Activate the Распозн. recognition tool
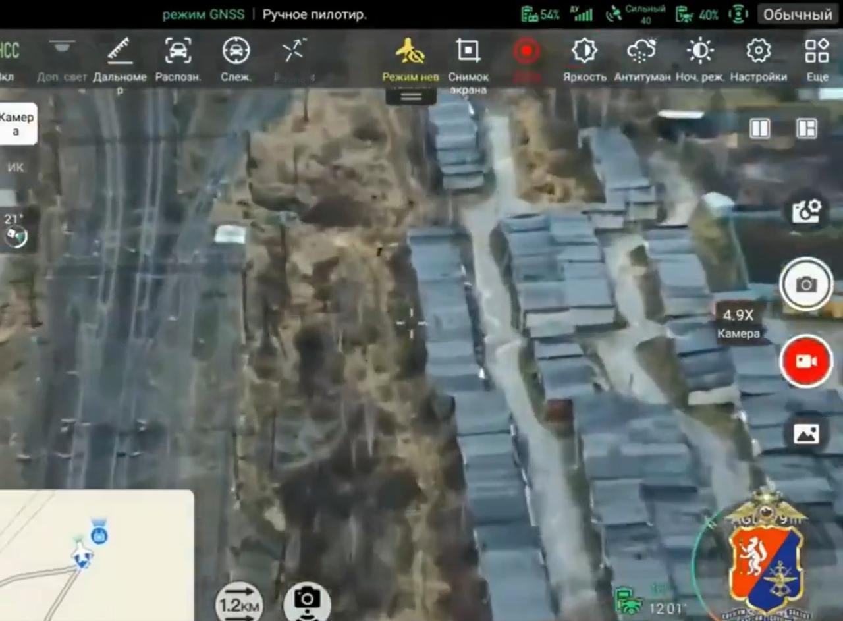 [178, 61]
